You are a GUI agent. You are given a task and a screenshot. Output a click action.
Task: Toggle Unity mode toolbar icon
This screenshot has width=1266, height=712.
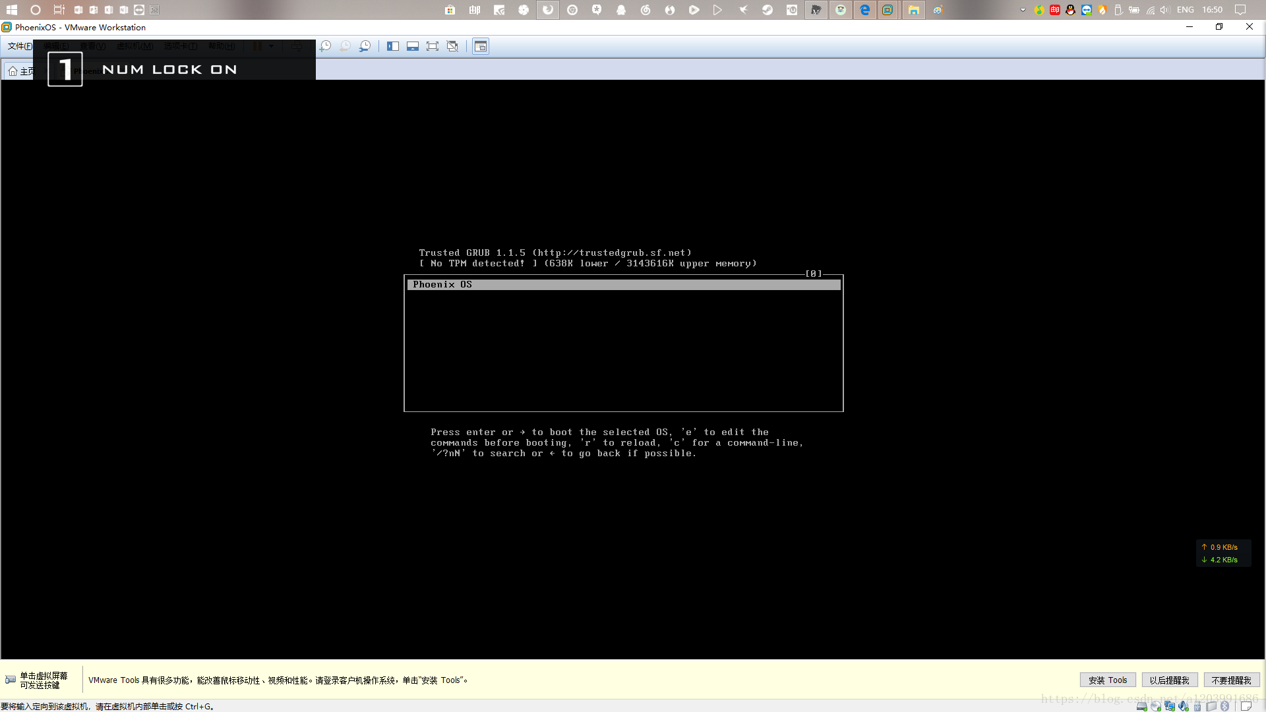pos(452,46)
